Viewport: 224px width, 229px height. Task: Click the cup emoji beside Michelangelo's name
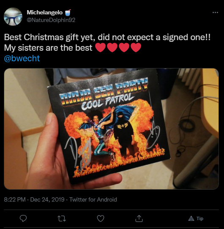68,13
